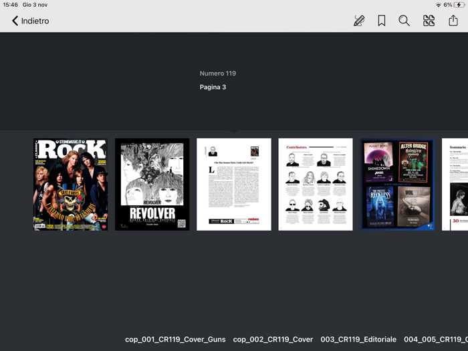Select the editorial page 3 thumbnail
The image size is (468, 351).
234,185
